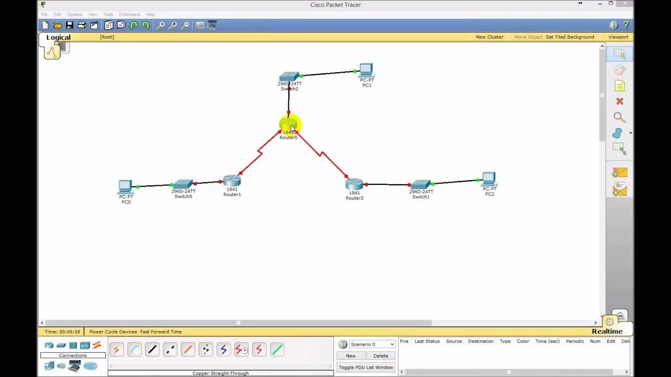
Task: Undo the last action with the green arrow
Action: [x=133, y=25]
